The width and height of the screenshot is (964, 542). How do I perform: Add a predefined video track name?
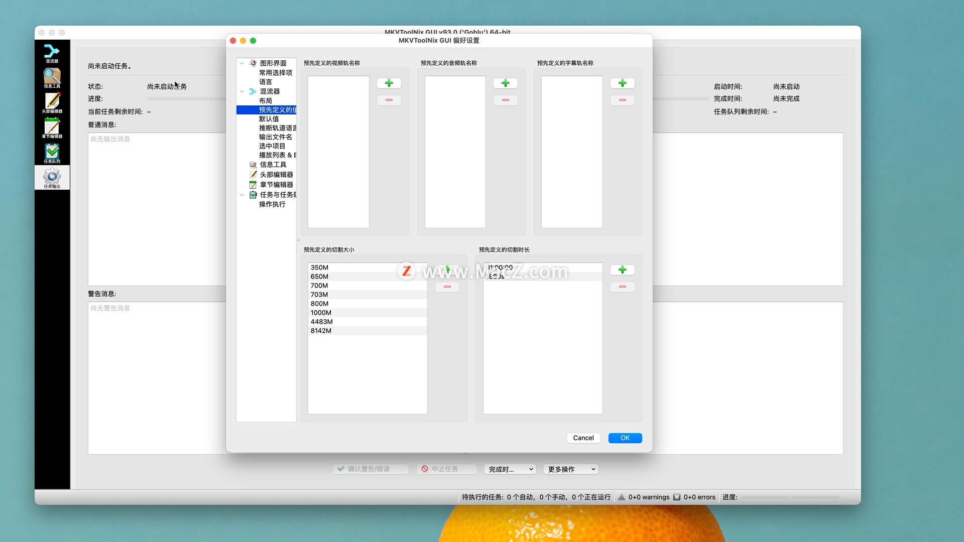[389, 83]
